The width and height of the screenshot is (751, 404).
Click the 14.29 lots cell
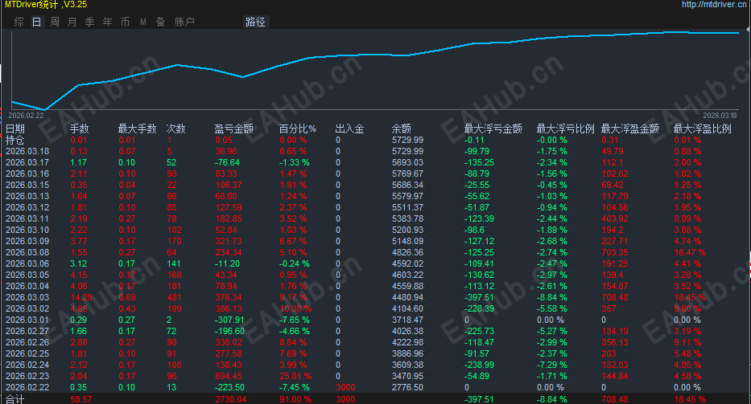[81, 297]
